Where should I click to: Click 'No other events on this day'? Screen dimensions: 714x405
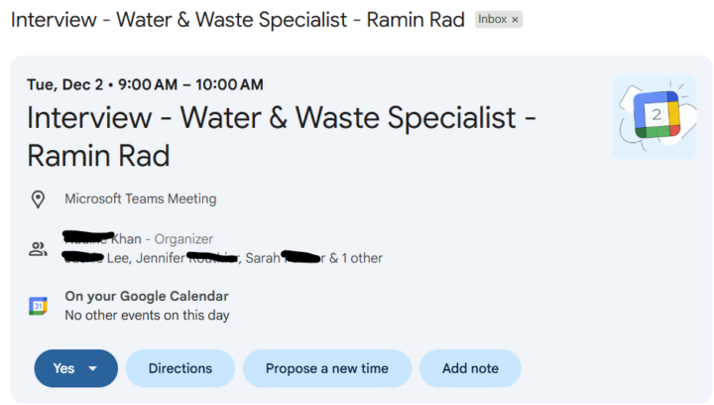click(x=147, y=316)
